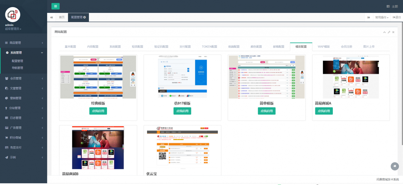Viewport: 403px width, 185px height.
Task: Click the 退出 logout link
Action: (397, 17)
